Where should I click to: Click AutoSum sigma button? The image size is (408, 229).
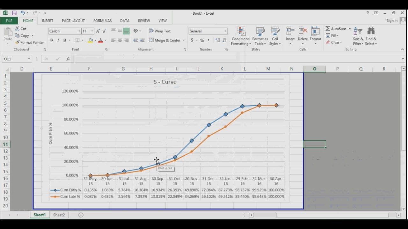tap(336, 29)
